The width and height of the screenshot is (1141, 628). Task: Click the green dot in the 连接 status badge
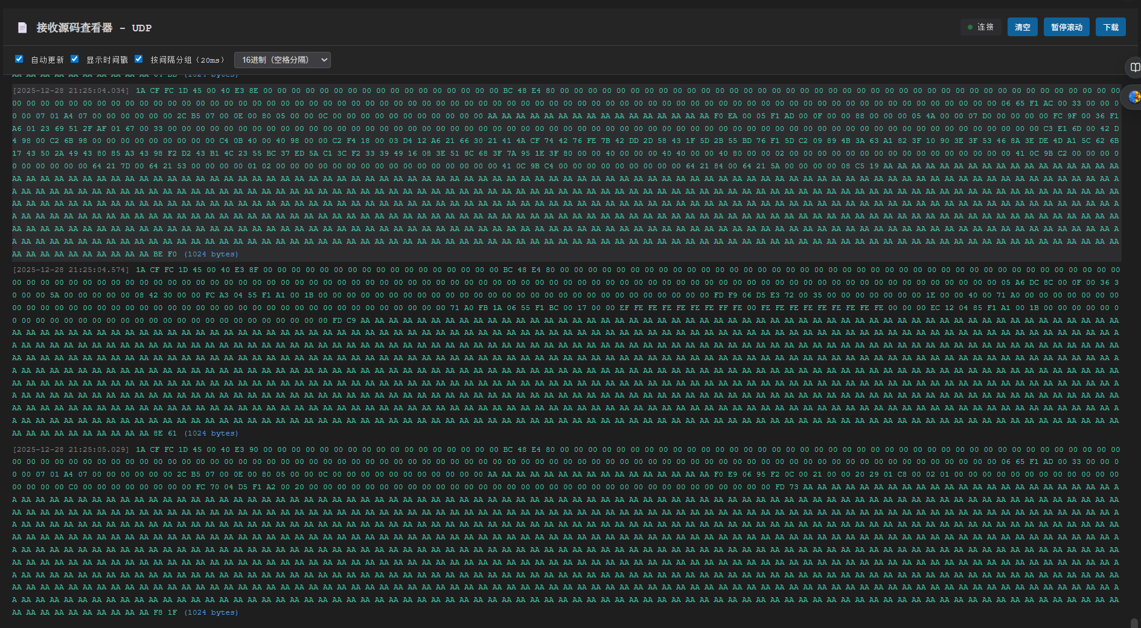[x=970, y=27]
